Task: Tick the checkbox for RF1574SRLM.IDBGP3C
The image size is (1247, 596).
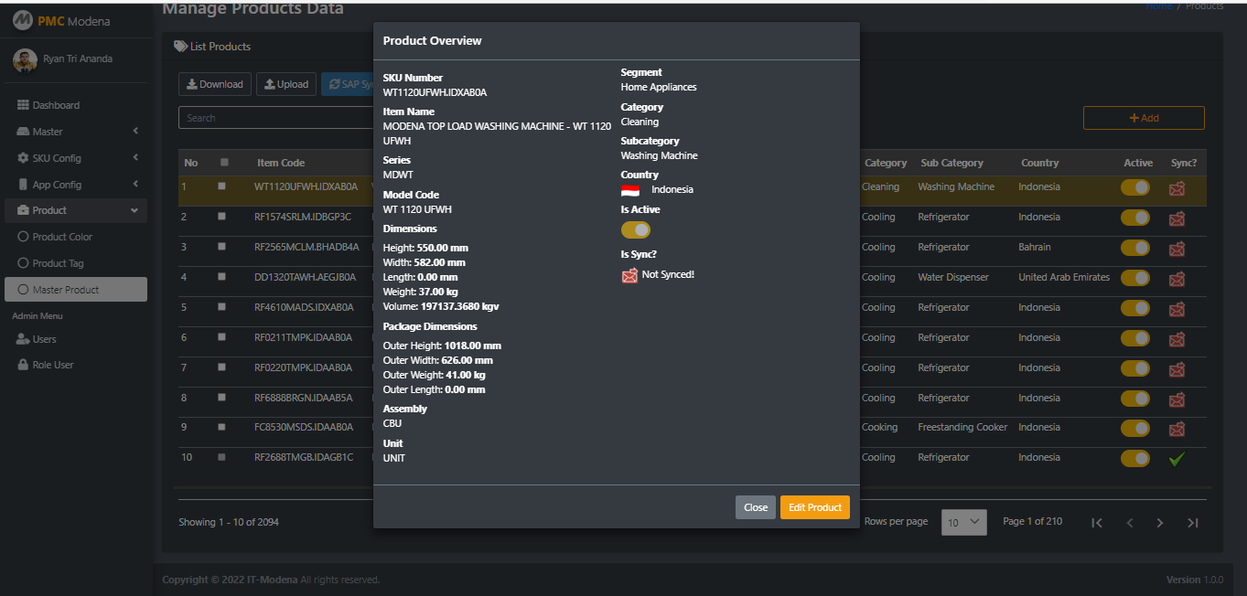Action: (221, 217)
